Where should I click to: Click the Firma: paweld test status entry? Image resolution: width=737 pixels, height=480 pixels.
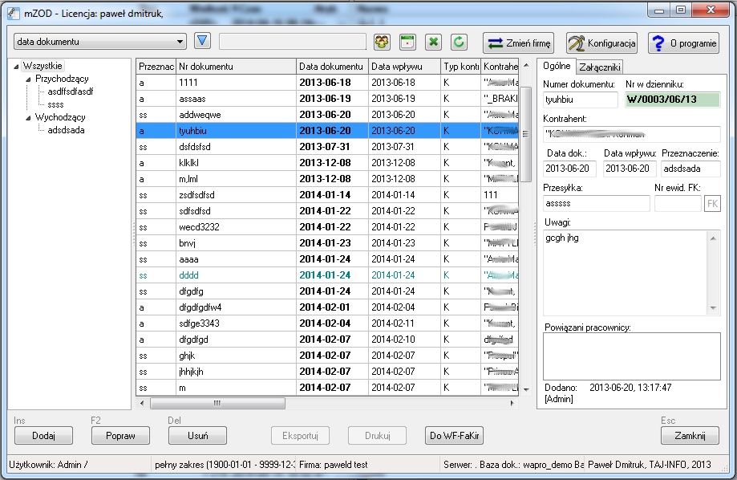[334, 465]
